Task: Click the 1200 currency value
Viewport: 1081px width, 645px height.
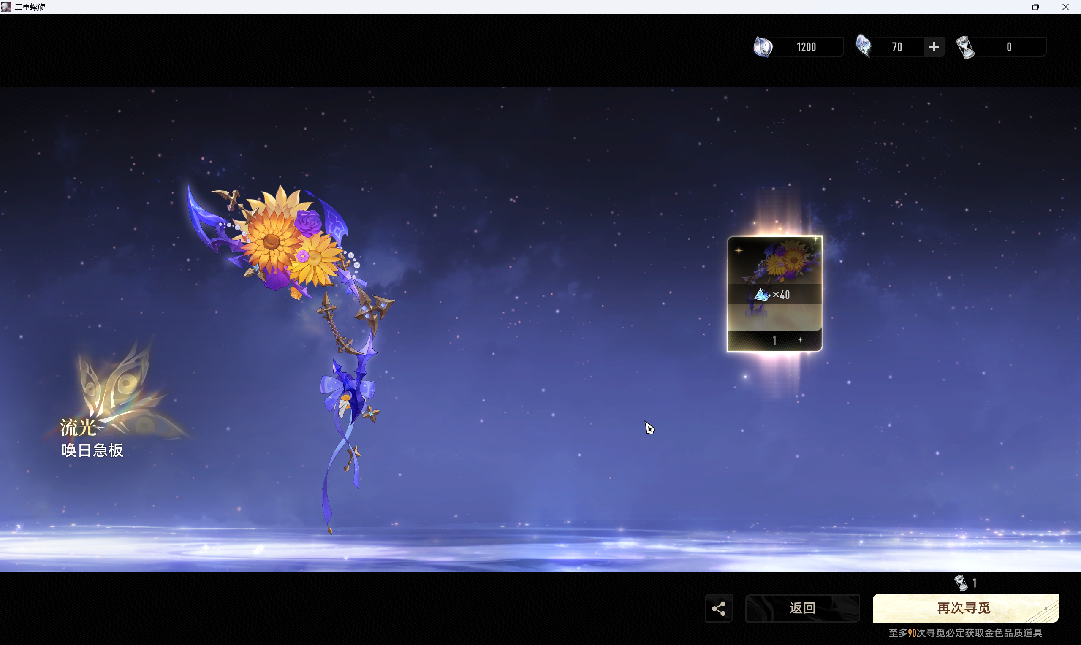Action: point(806,47)
